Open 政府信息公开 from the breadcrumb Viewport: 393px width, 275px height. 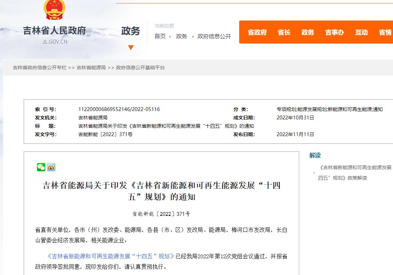pos(214,36)
